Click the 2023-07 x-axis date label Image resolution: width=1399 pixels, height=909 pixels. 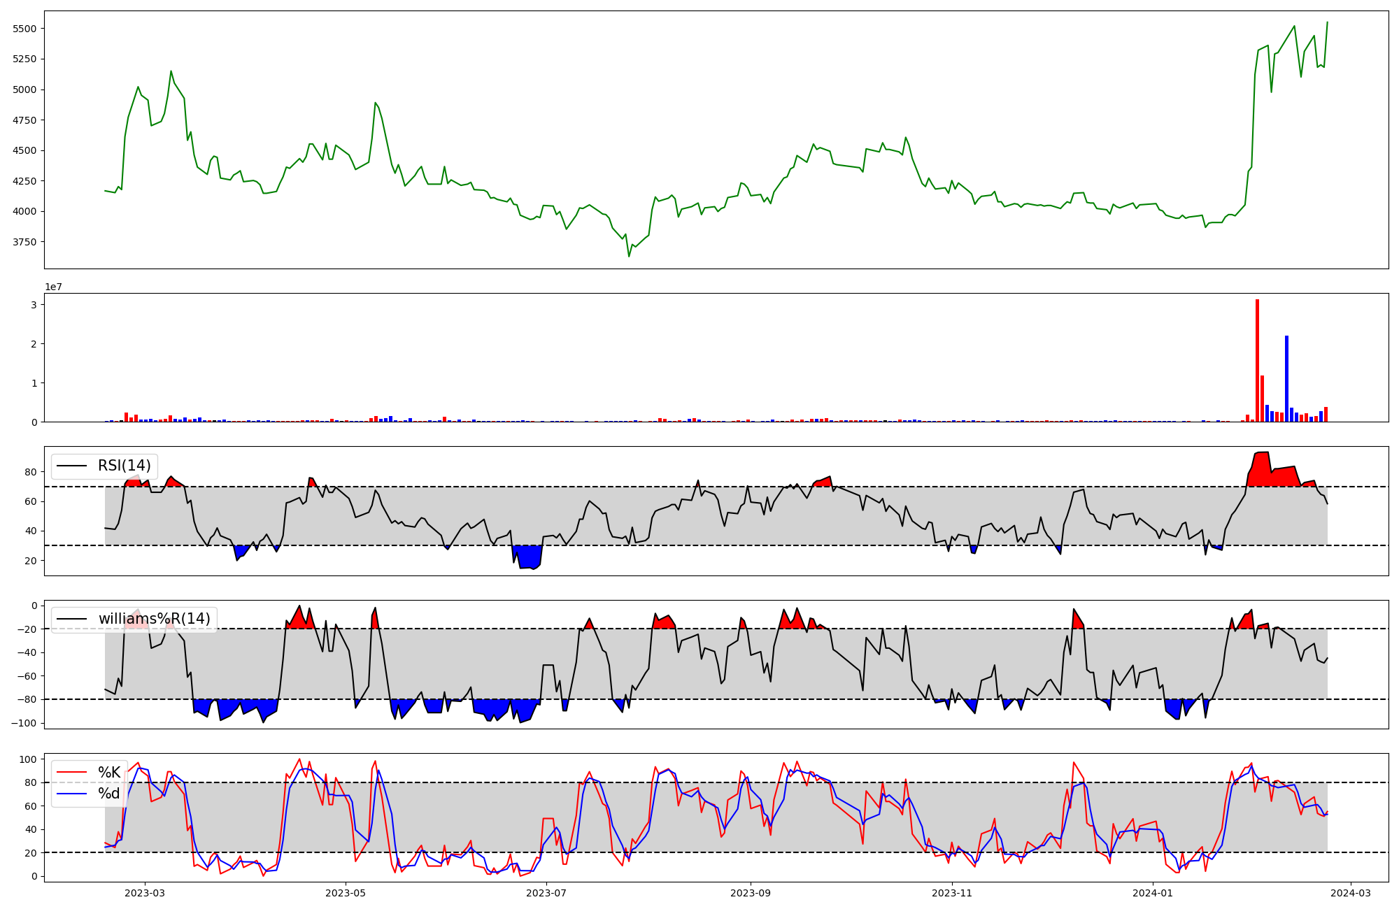[x=546, y=893]
